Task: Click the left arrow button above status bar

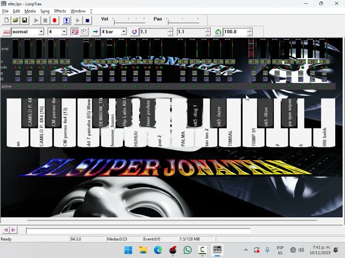Action: [6, 230]
